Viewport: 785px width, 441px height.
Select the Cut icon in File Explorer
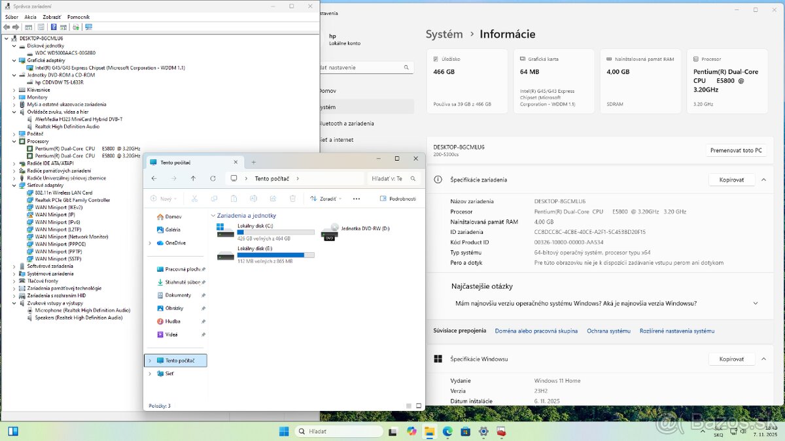[195, 198]
